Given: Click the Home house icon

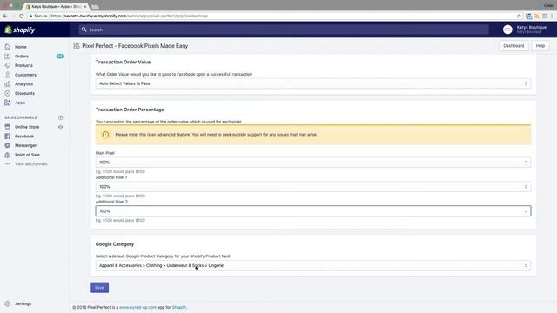Looking at the screenshot, I should click(x=8, y=47).
